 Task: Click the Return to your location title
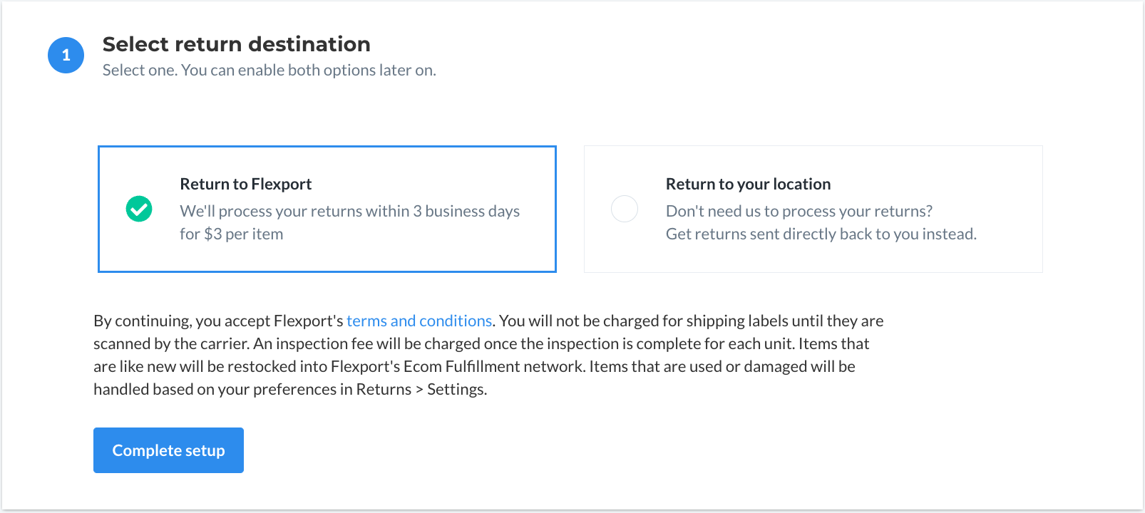pos(748,184)
